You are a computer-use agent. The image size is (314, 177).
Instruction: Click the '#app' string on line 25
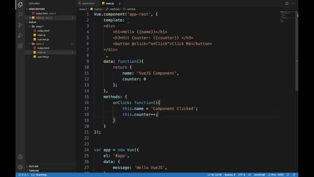click(120, 156)
